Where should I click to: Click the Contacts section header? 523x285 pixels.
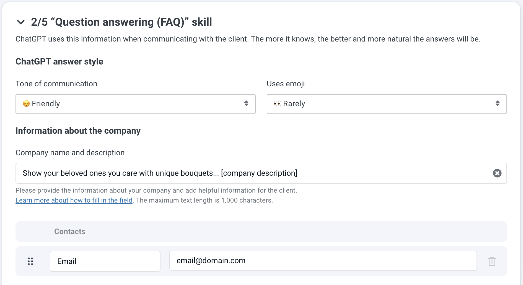pos(70,232)
